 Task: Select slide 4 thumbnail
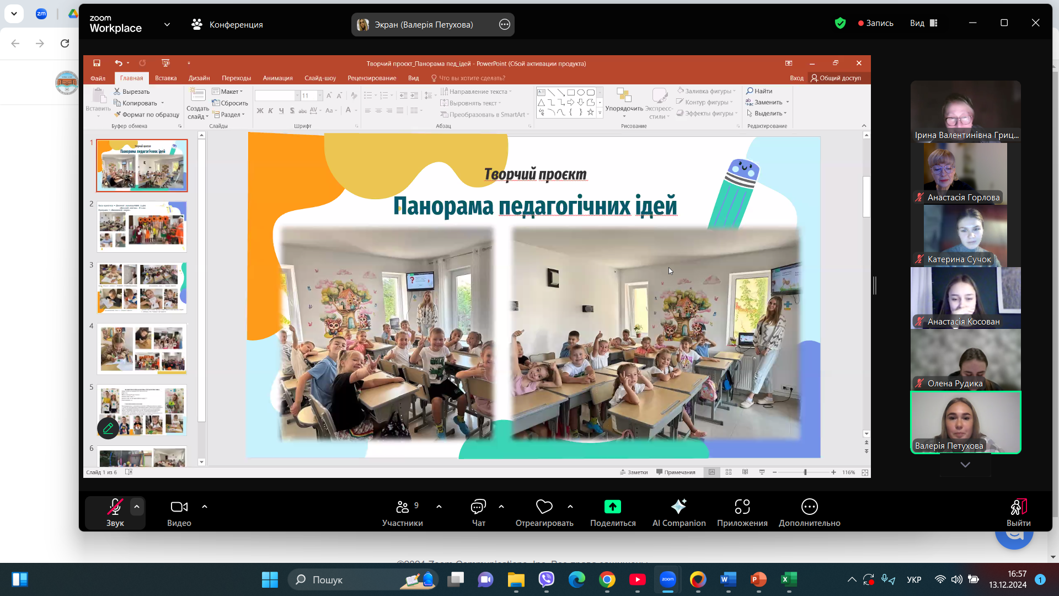[142, 349]
